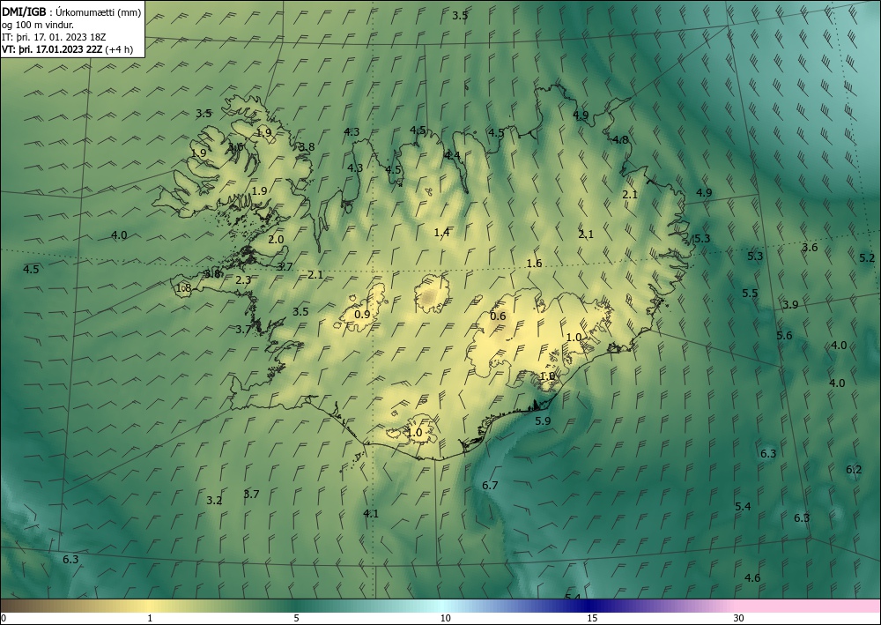Click the 5 tick on the color scale
This screenshot has height=625, width=881.
click(x=296, y=618)
